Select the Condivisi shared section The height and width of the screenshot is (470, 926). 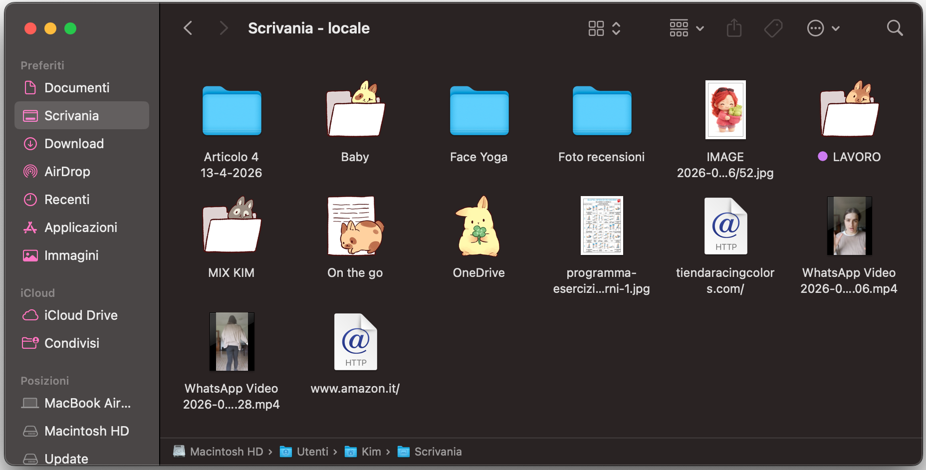(x=72, y=343)
